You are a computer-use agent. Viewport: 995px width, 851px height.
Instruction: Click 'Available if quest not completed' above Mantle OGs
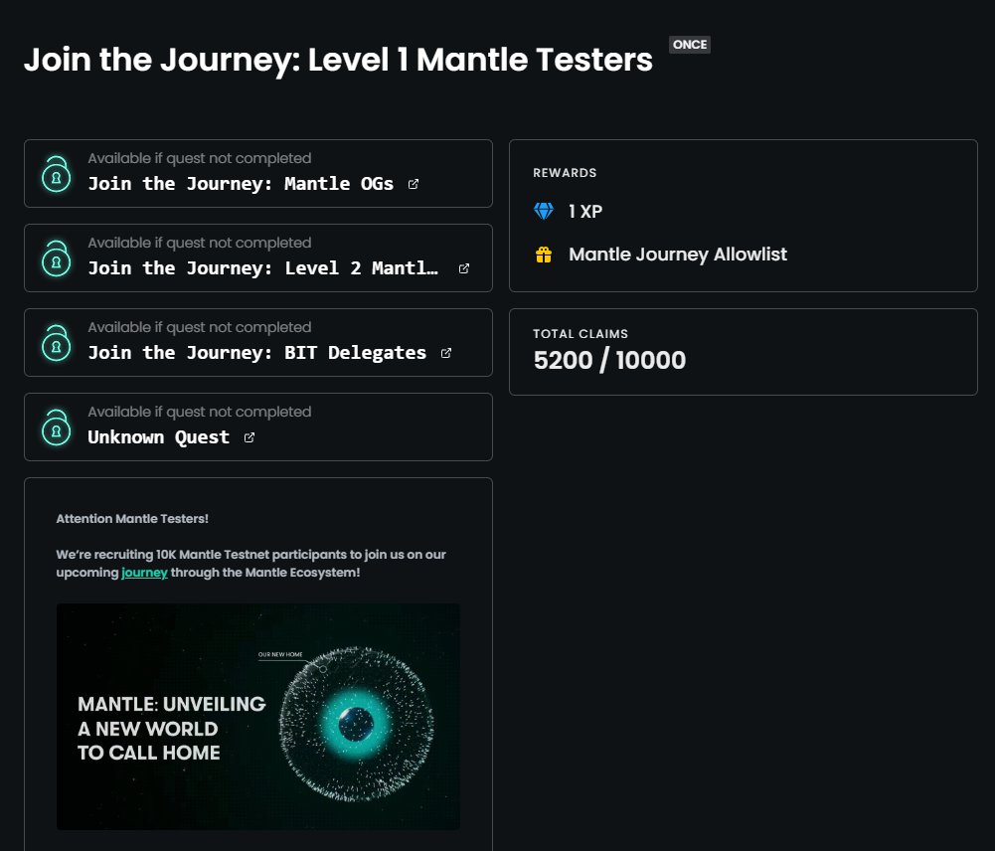[200, 158]
